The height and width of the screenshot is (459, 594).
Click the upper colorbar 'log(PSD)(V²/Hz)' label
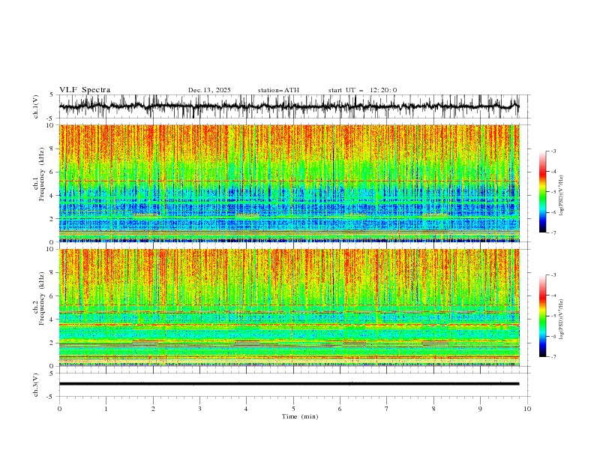coord(562,196)
